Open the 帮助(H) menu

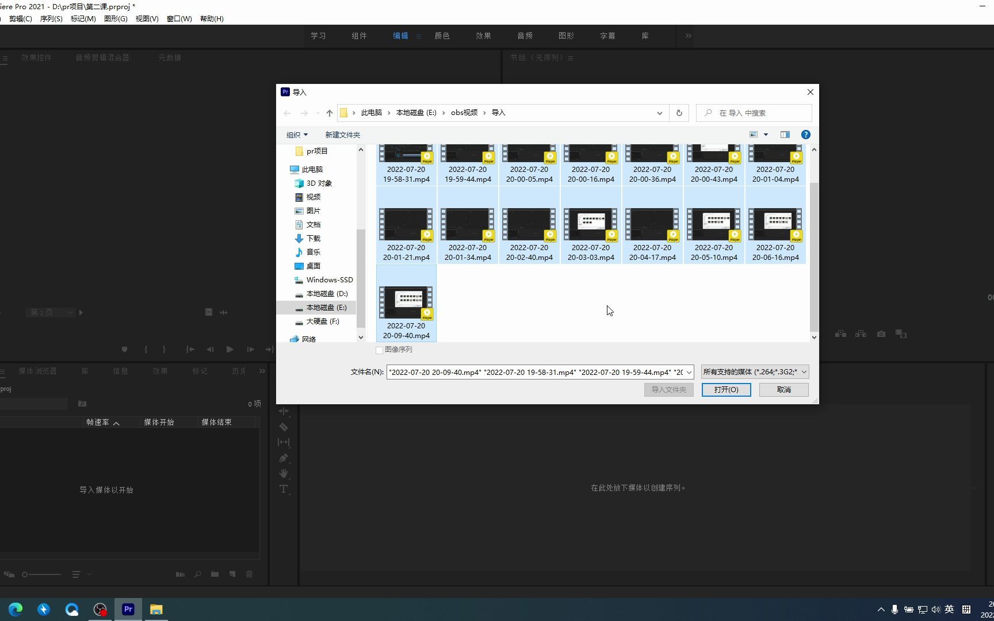tap(212, 18)
